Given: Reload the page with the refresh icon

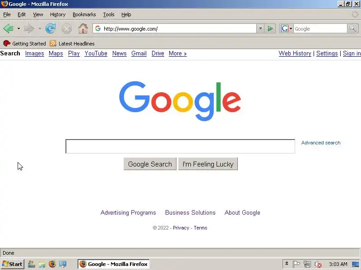Looking at the screenshot, I should tap(51, 28).
